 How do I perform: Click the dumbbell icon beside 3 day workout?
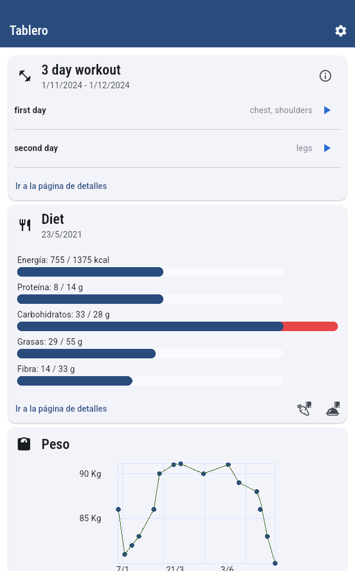point(25,76)
